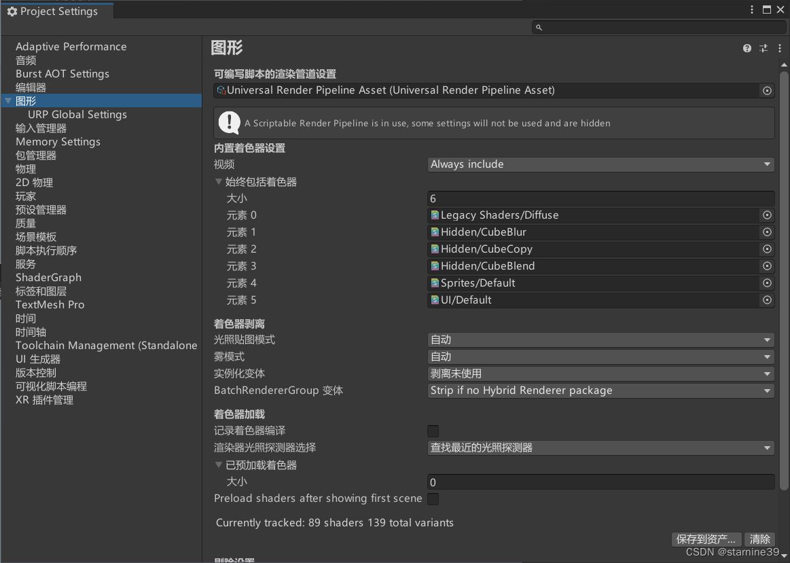Viewport: 790px width, 563px height.
Task: Open 可视化脚本编程 settings
Action: 51,386
